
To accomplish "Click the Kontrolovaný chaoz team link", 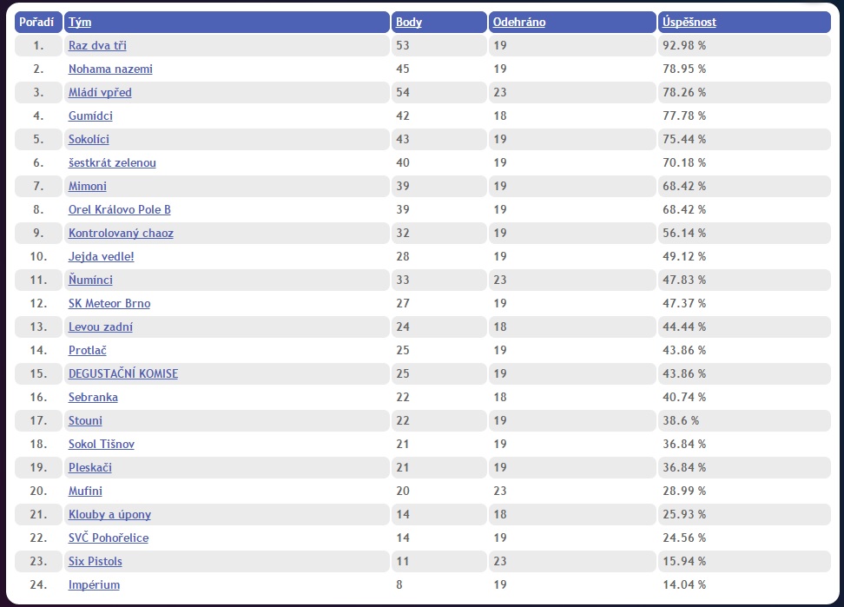I will 121,233.
